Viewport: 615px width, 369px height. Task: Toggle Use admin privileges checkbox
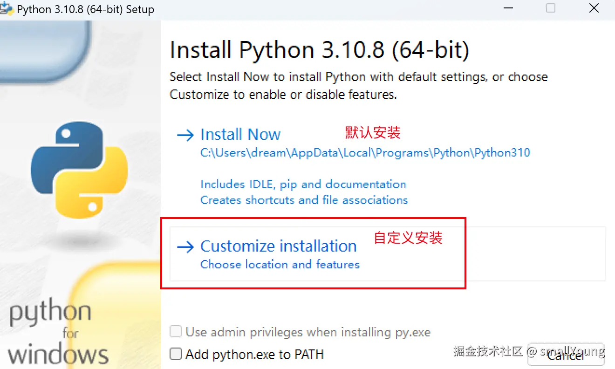tap(176, 332)
